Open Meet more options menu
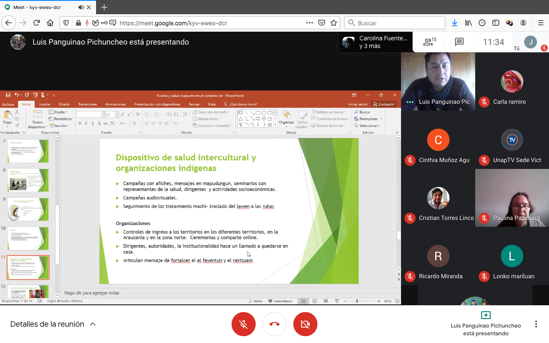This screenshot has height=343, width=549. [x=536, y=324]
